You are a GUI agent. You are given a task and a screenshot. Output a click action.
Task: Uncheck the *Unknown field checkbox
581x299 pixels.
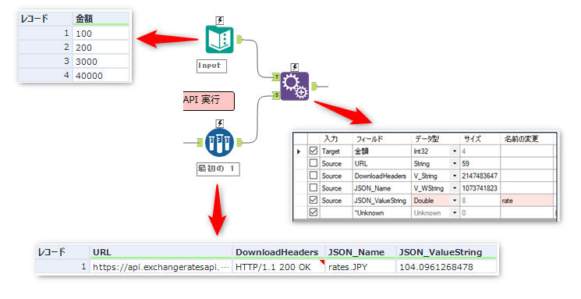click(314, 212)
